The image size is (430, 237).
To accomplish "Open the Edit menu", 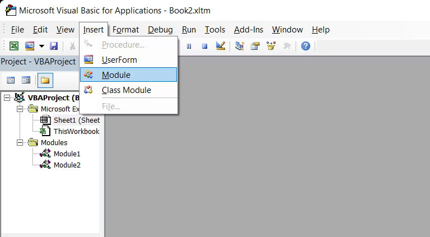I will pyautogui.click(x=40, y=29).
